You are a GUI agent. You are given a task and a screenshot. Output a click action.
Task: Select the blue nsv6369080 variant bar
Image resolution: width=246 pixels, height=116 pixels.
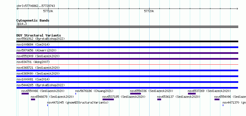tap(127, 76)
